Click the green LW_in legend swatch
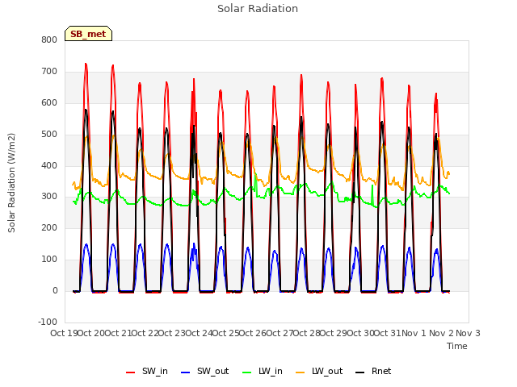 pyautogui.click(x=246, y=372)
